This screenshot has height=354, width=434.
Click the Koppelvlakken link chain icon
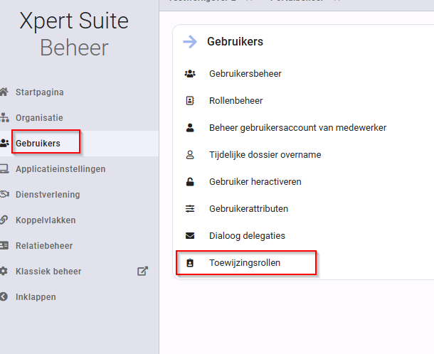[x=4, y=220]
